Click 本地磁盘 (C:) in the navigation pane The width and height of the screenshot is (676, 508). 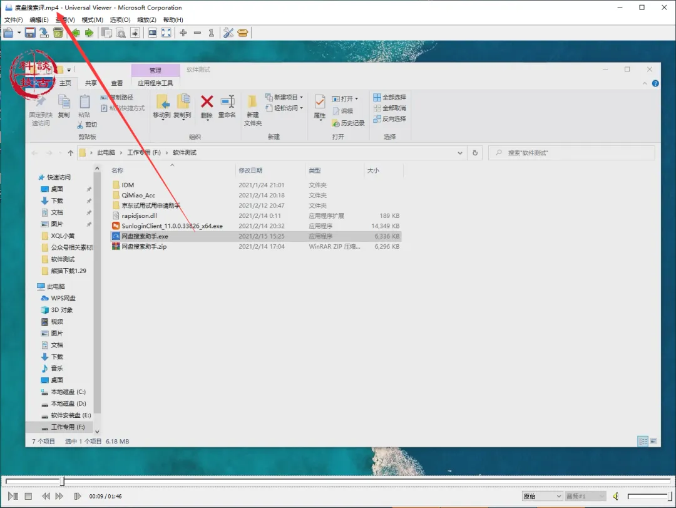(x=68, y=392)
